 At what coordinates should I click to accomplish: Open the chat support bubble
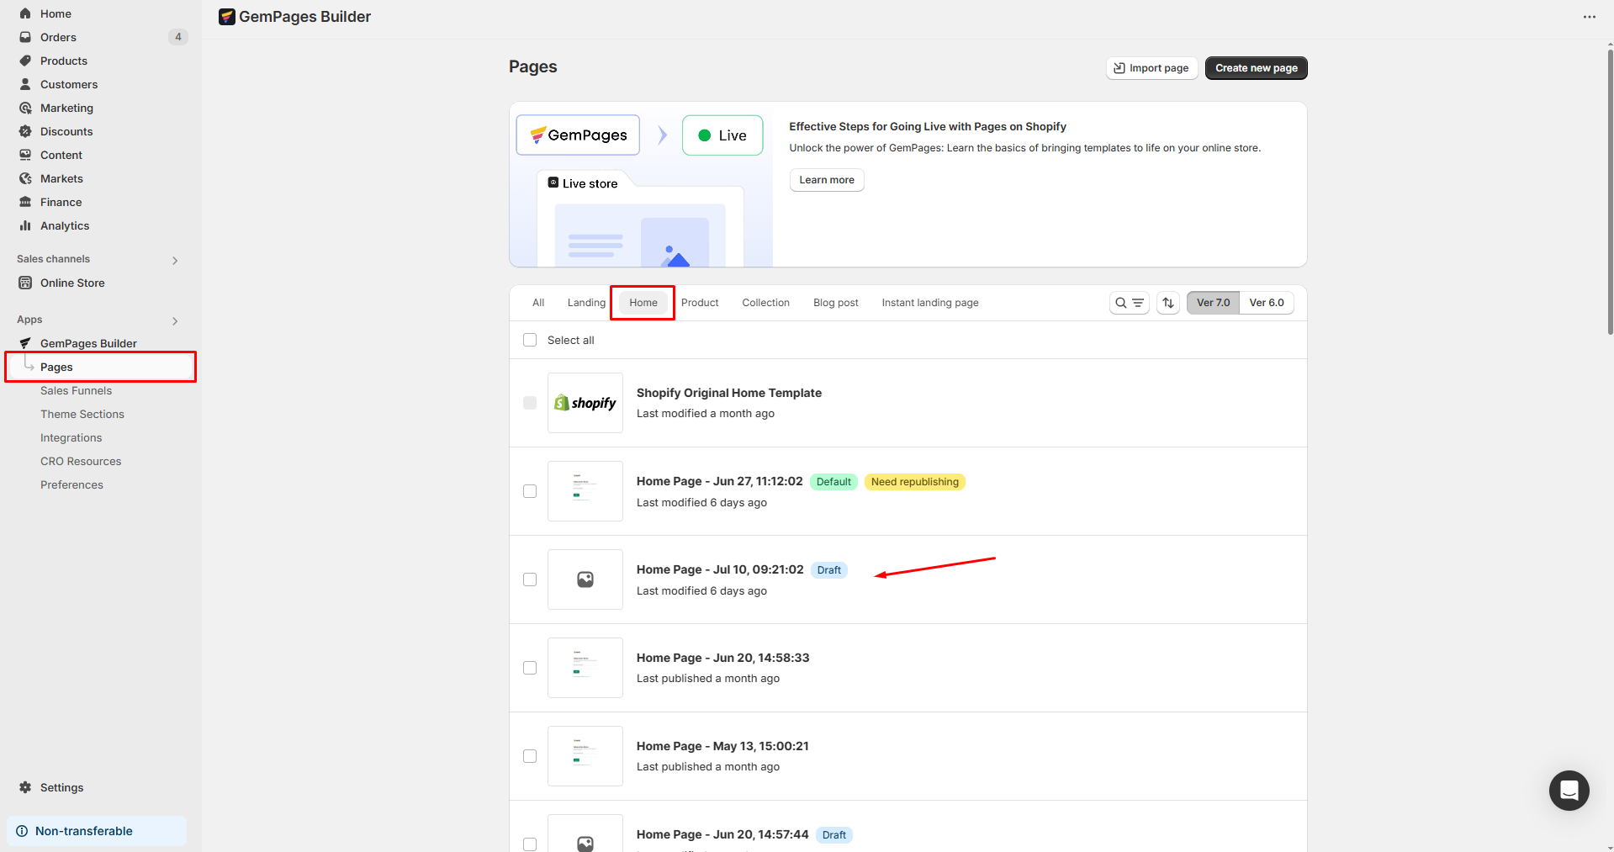coord(1568,790)
